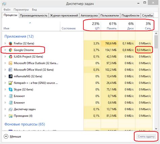
Task: Switch to the Производительность tab
Action: coord(33,16)
